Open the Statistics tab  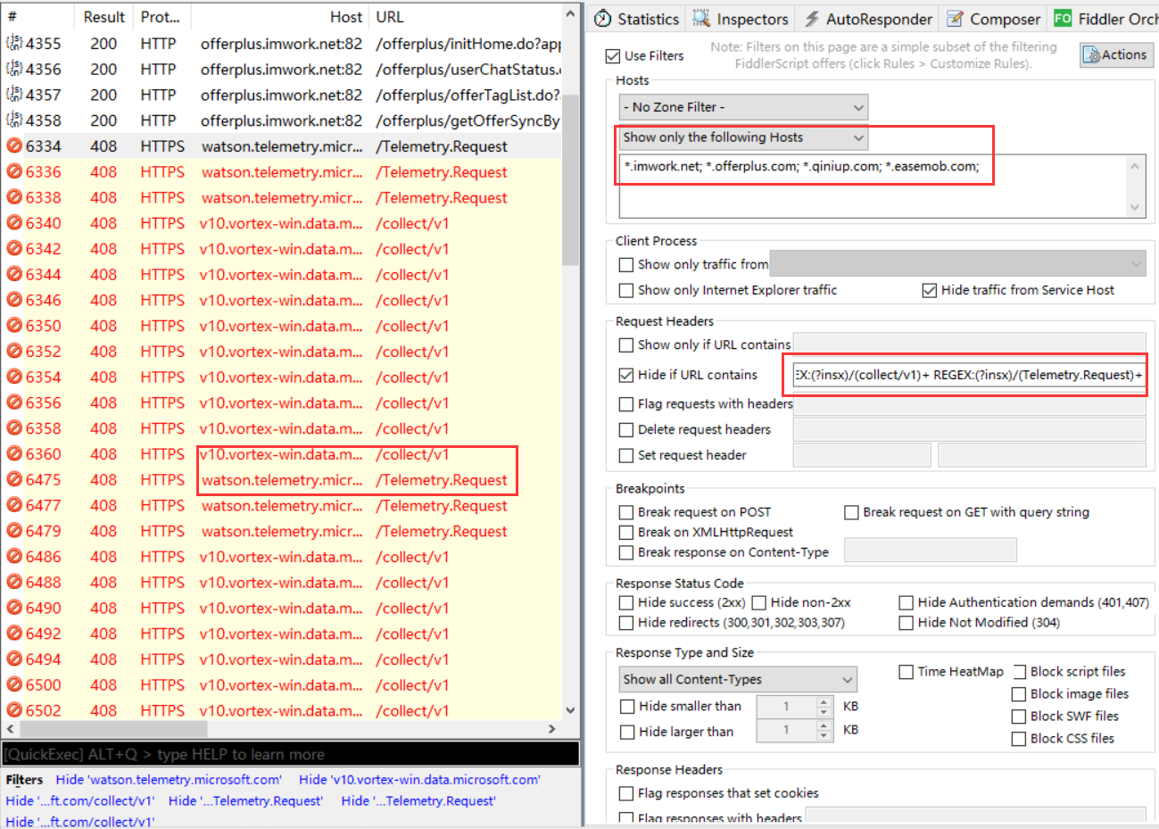[636, 19]
